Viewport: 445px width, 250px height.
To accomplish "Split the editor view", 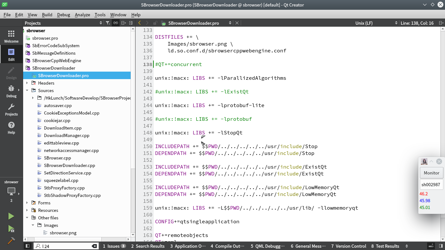I will pos(441,23).
